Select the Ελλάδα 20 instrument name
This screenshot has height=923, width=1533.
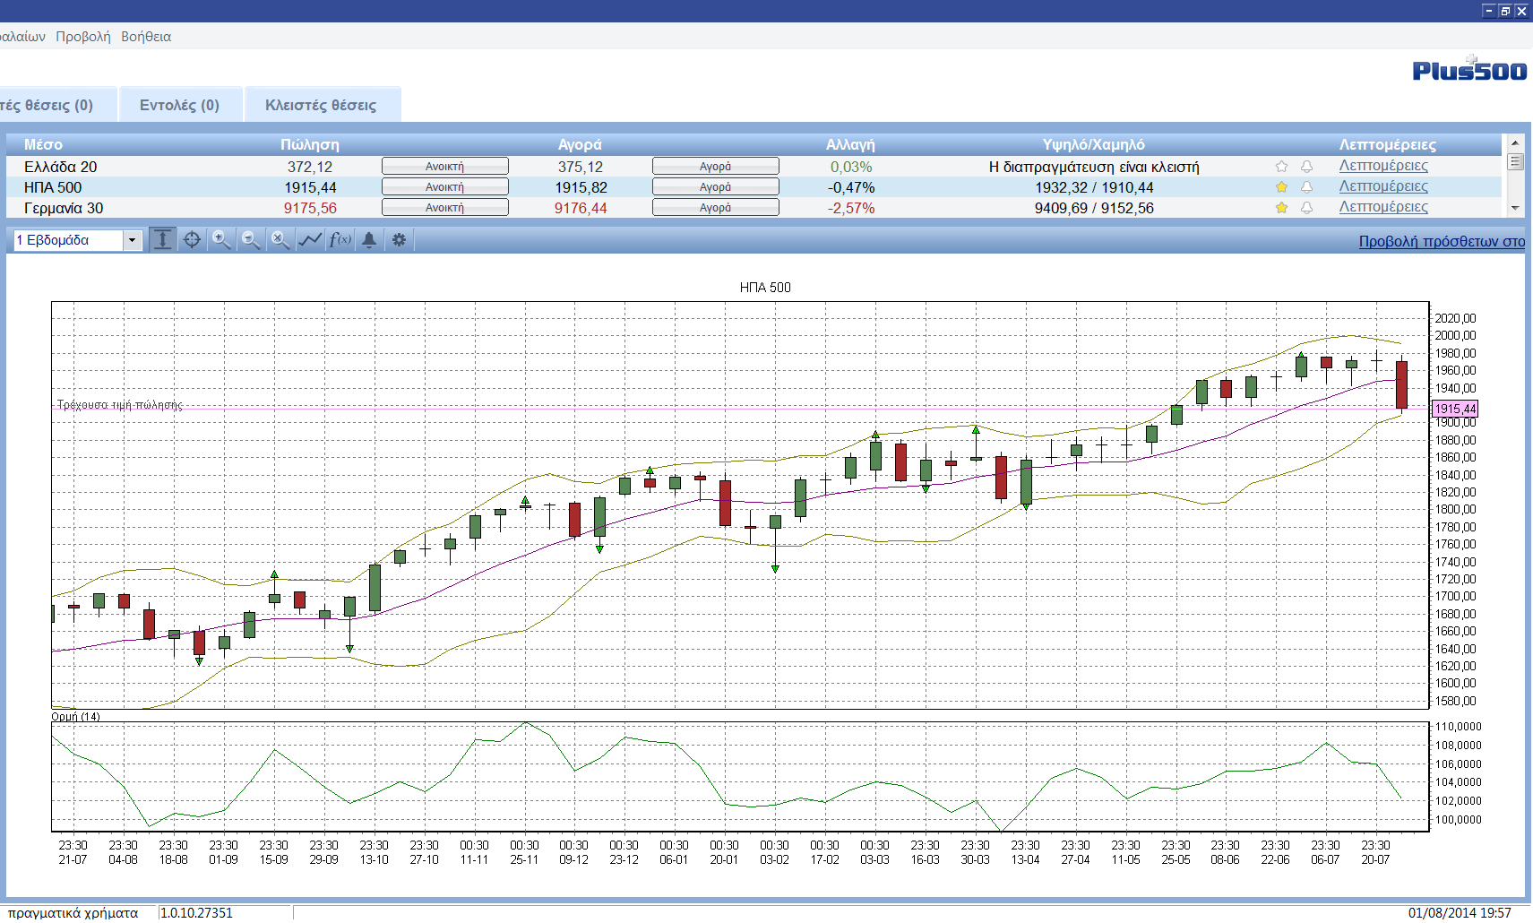pos(60,167)
